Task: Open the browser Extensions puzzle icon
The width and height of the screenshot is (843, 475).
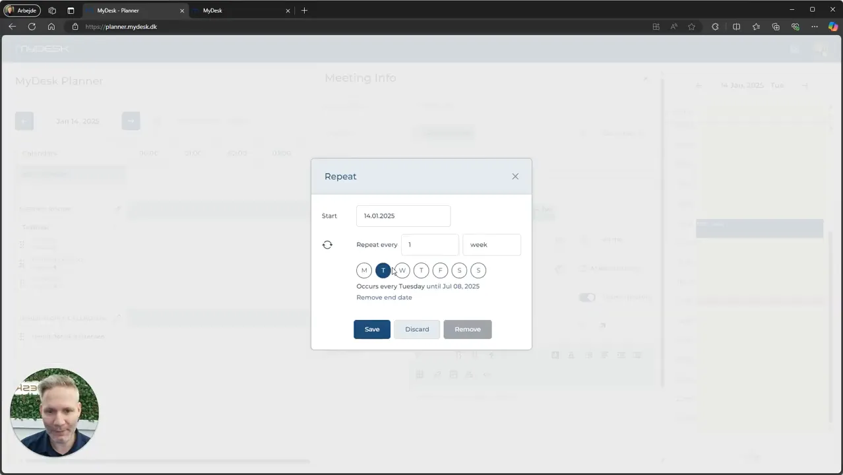Action: [x=715, y=26]
